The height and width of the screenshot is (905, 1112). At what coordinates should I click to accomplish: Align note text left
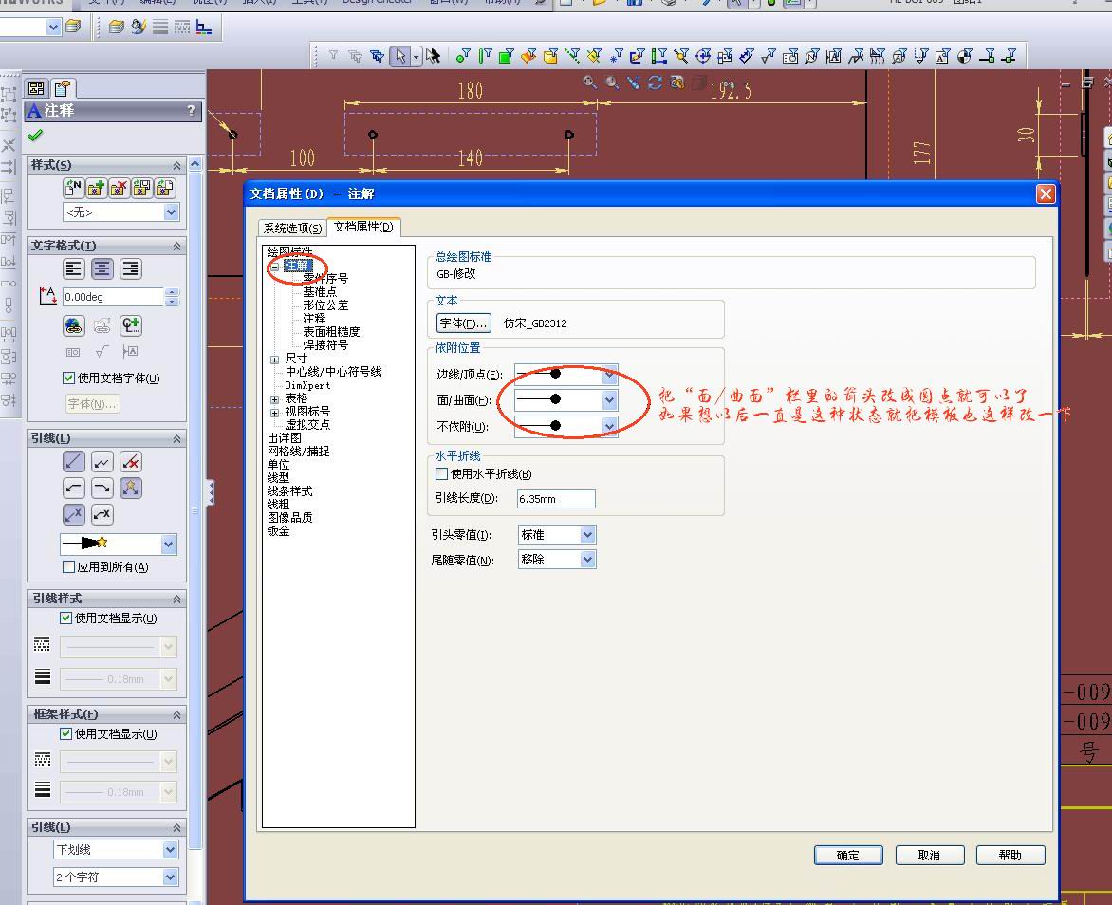coord(74,268)
